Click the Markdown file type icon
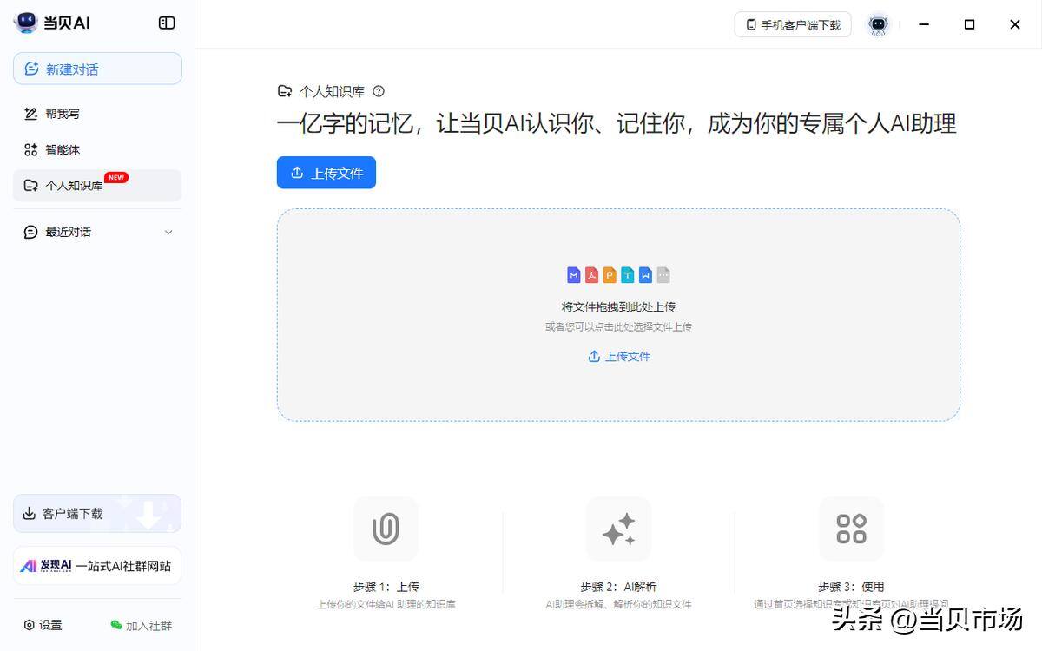This screenshot has width=1042, height=651. coord(573,275)
